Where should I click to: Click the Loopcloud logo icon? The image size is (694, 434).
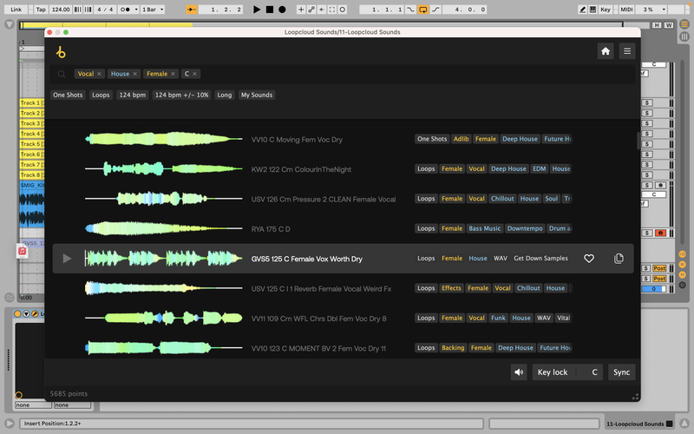tap(61, 52)
